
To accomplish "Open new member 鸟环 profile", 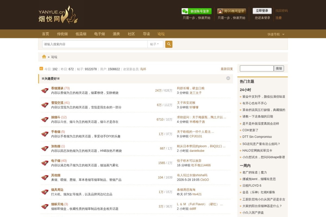I will [x=143, y=69].
